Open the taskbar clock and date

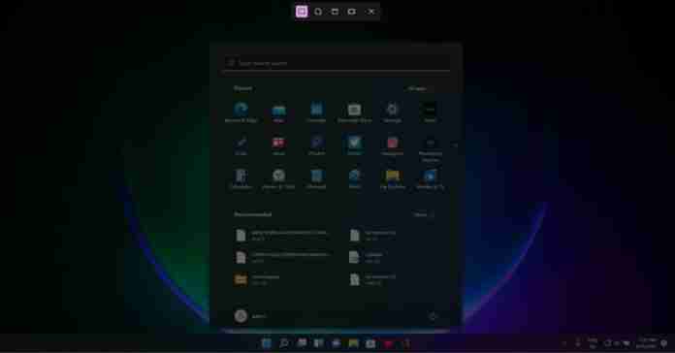click(x=647, y=343)
